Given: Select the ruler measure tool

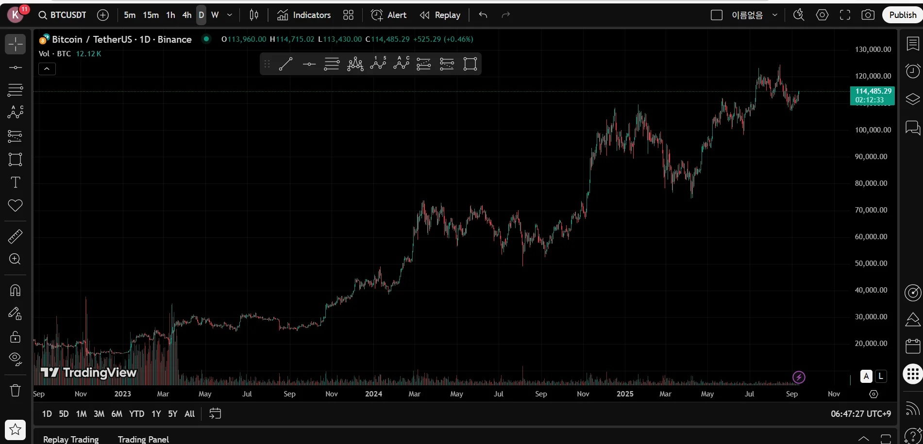Looking at the screenshot, I should (x=16, y=236).
